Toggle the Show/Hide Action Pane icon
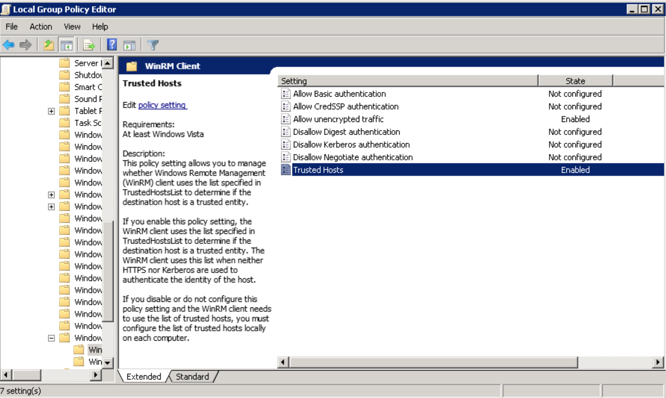 click(129, 45)
